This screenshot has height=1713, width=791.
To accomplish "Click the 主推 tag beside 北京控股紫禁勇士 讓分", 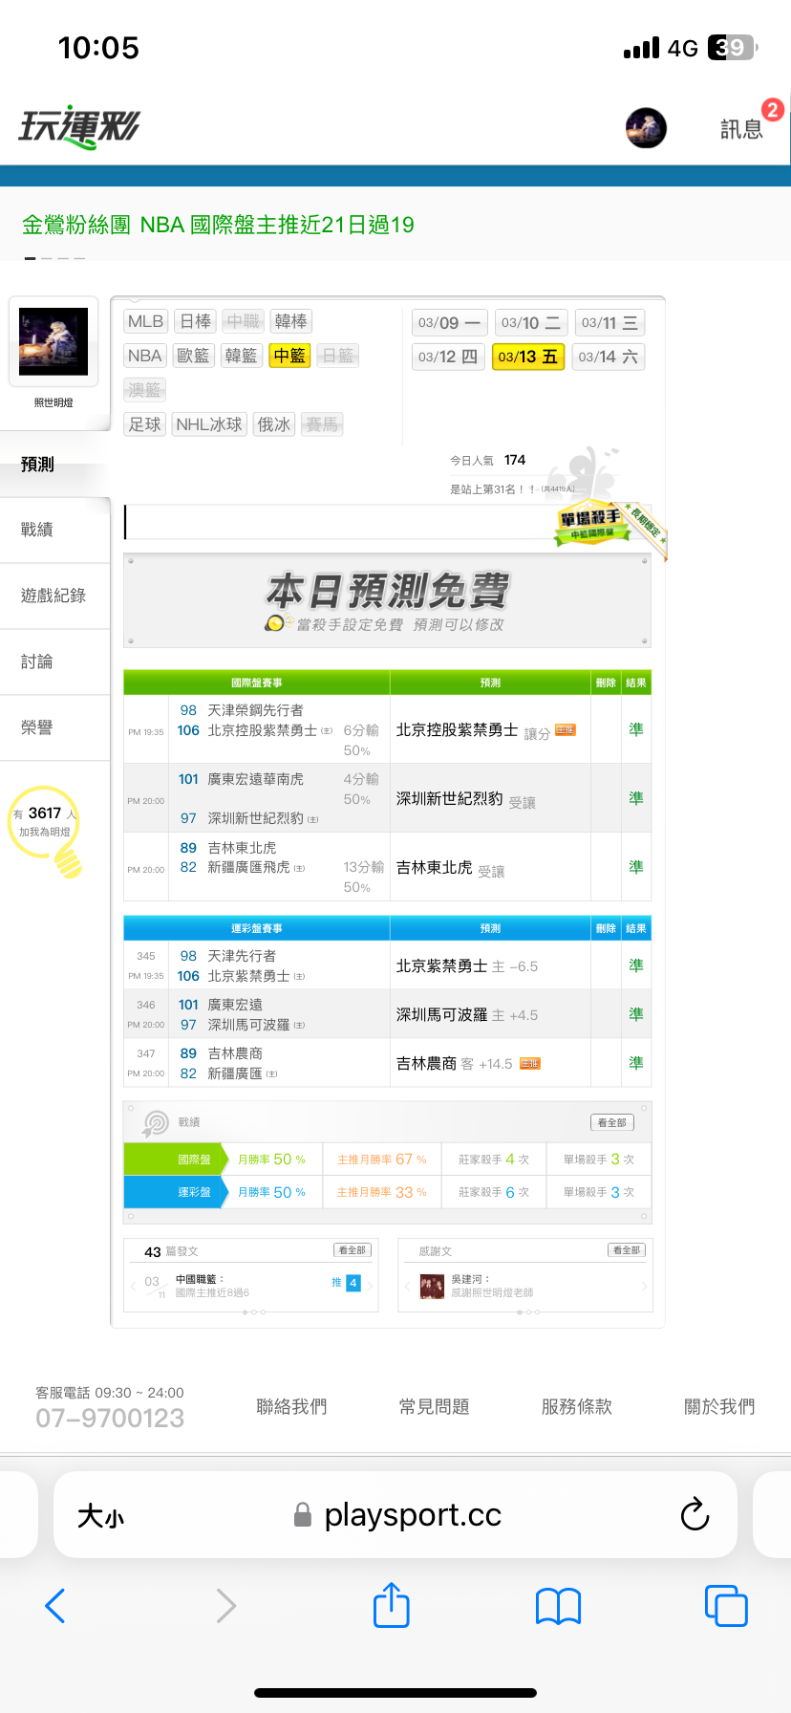I will [x=566, y=730].
